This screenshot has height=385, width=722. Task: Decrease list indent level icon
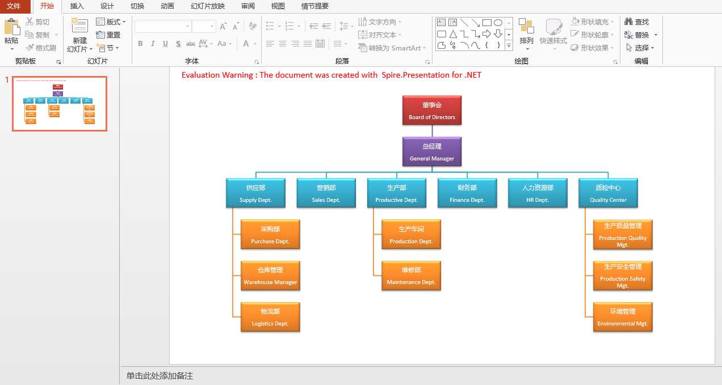(313, 26)
